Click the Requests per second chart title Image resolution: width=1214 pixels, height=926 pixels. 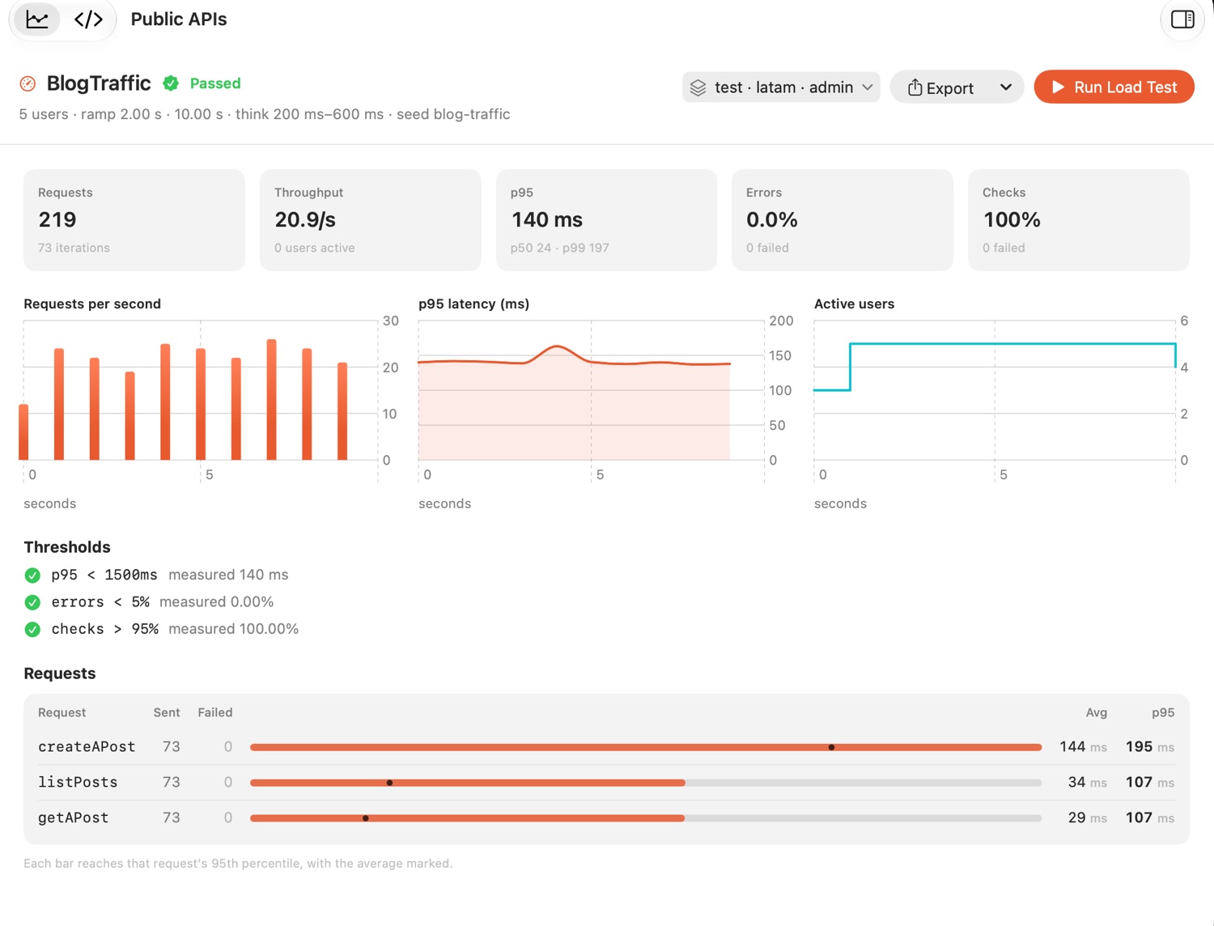click(92, 304)
